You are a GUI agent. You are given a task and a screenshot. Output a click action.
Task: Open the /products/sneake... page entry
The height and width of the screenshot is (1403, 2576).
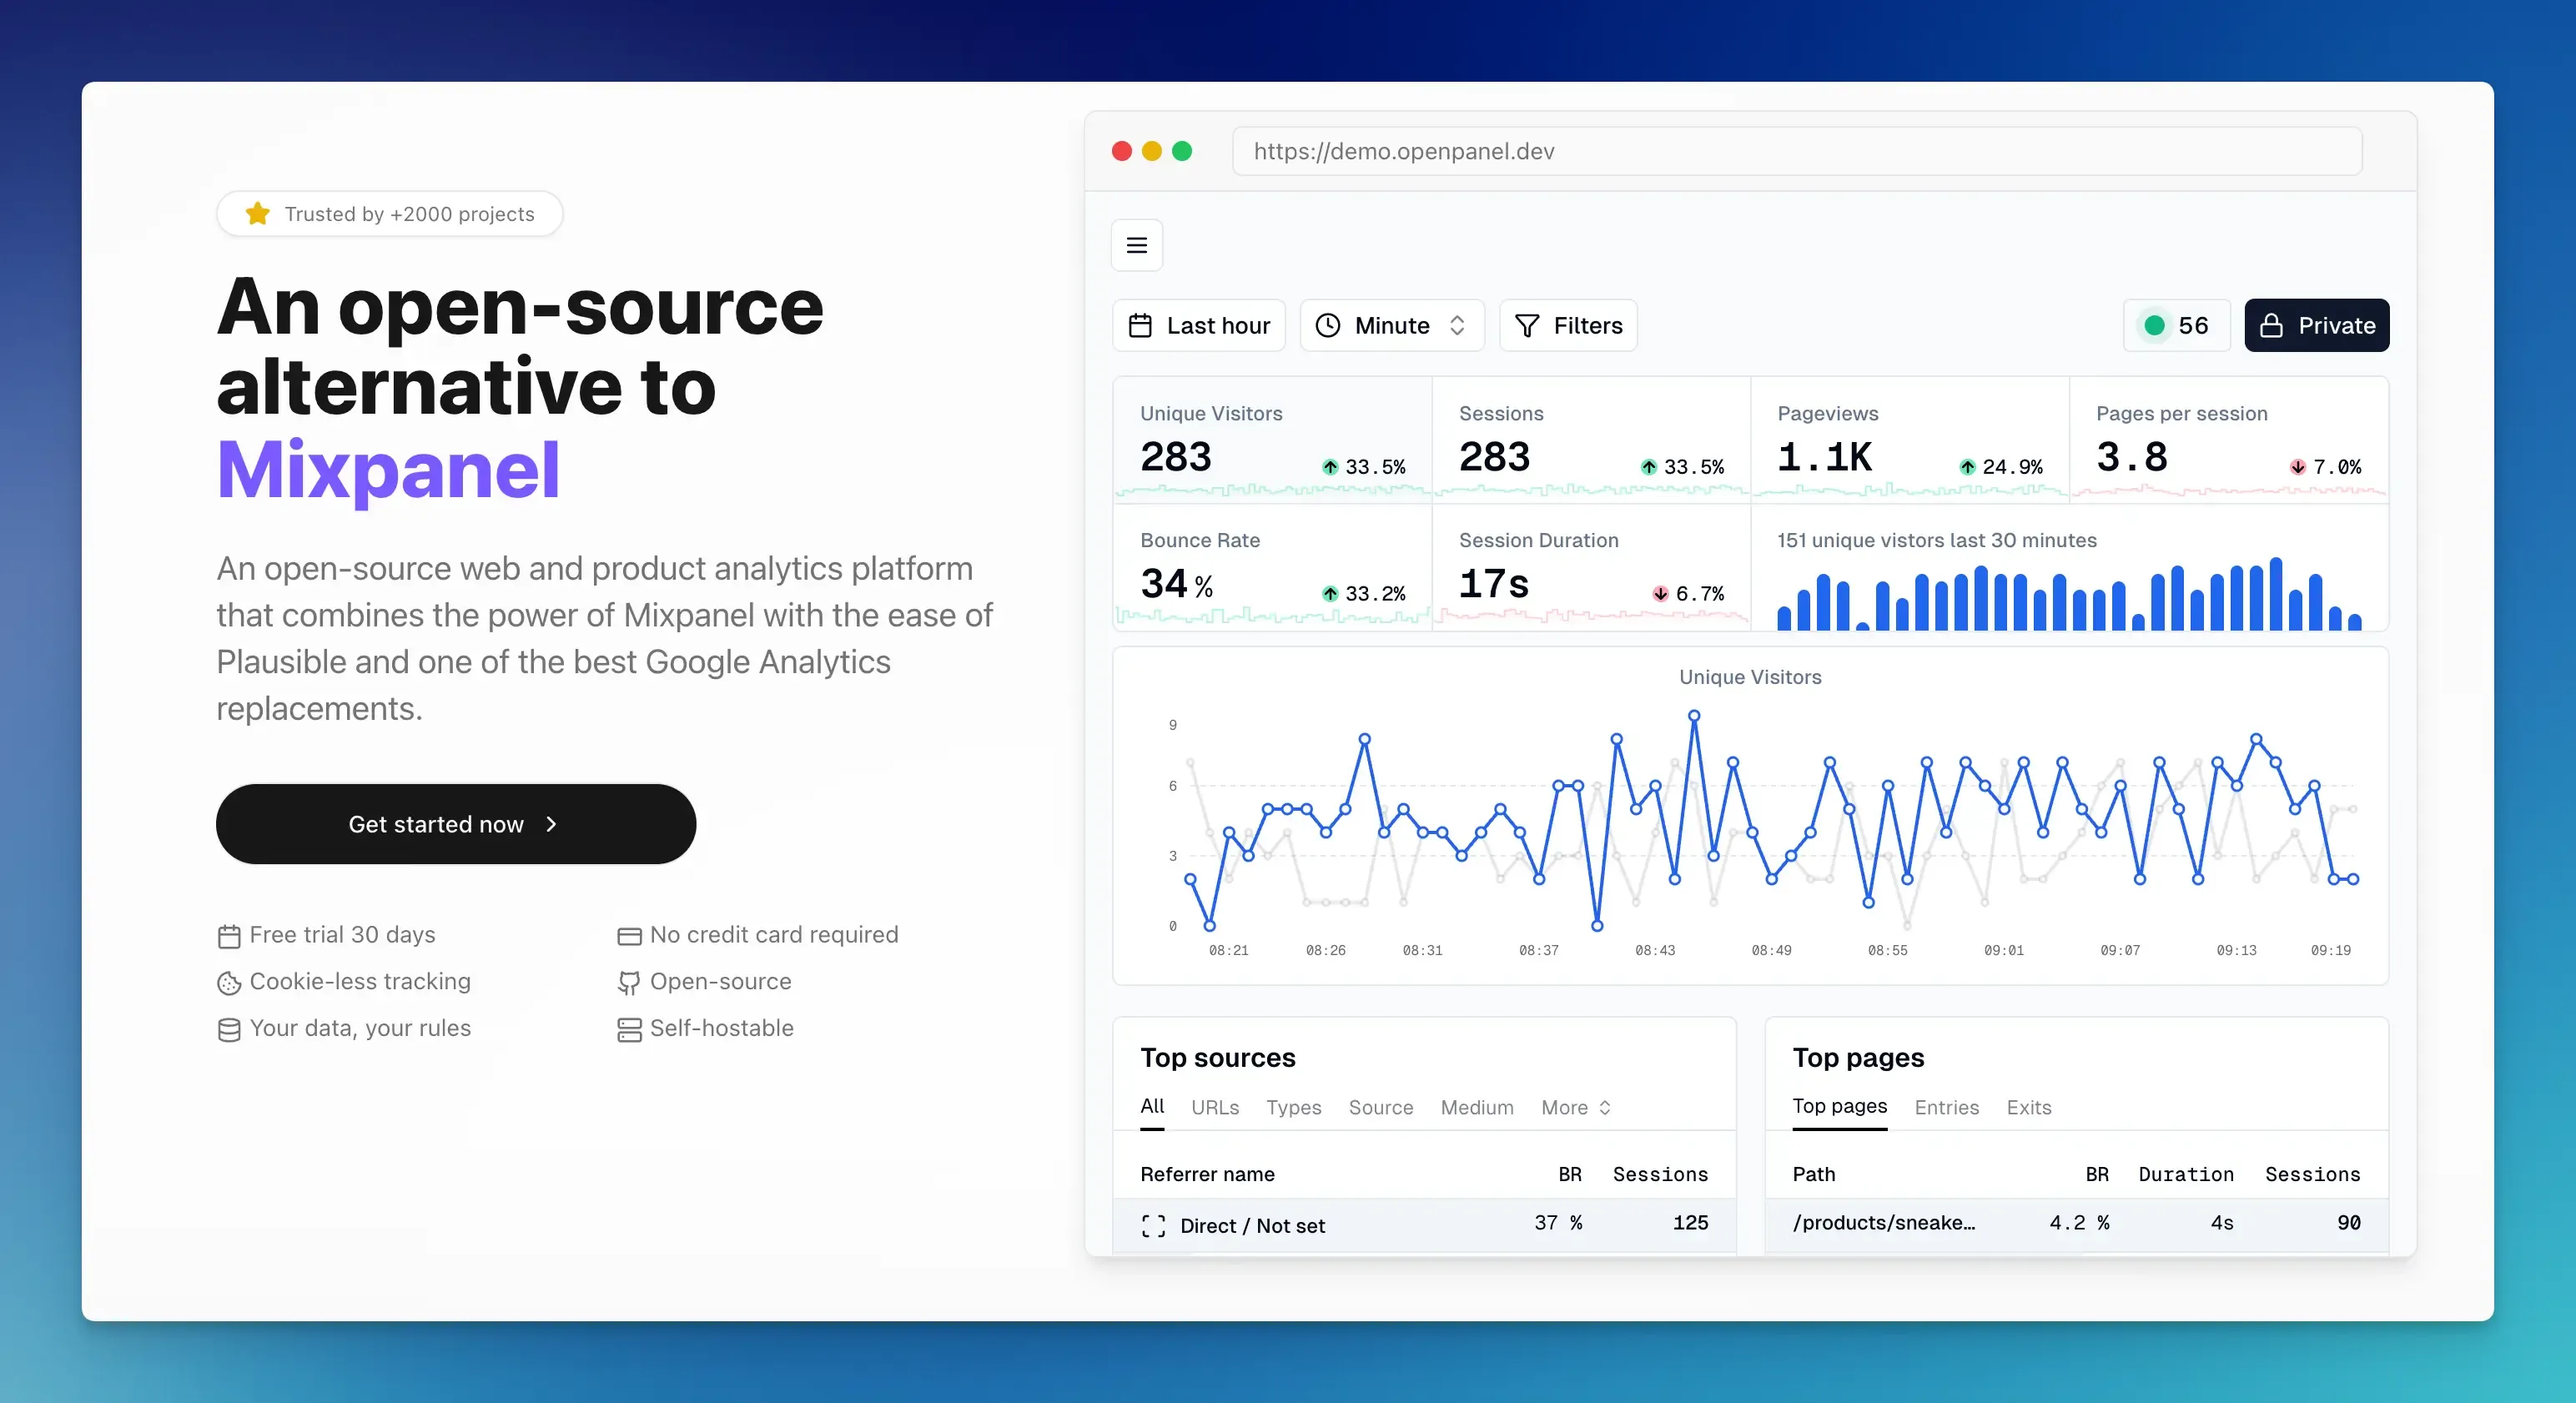click(1884, 1223)
